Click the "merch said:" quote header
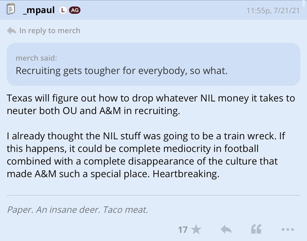Image resolution: width=307 pixels, height=241 pixels. click(x=36, y=58)
